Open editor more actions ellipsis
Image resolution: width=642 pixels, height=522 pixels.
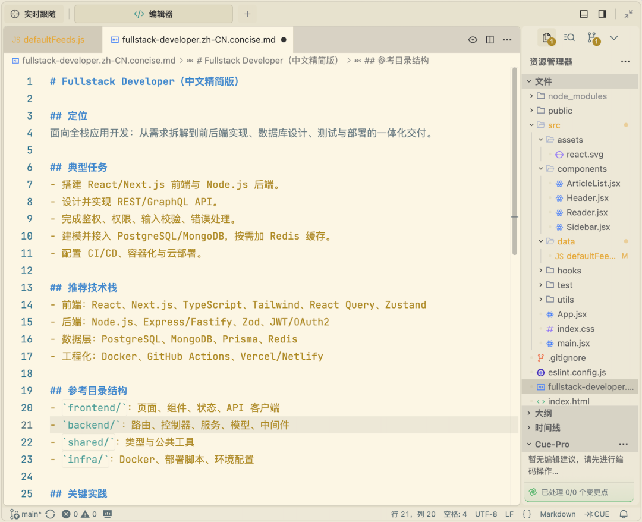point(507,40)
